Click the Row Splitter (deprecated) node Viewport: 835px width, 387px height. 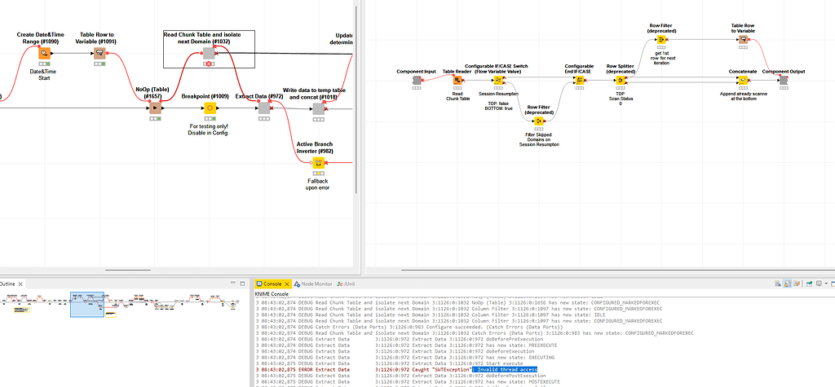point(621,81)
